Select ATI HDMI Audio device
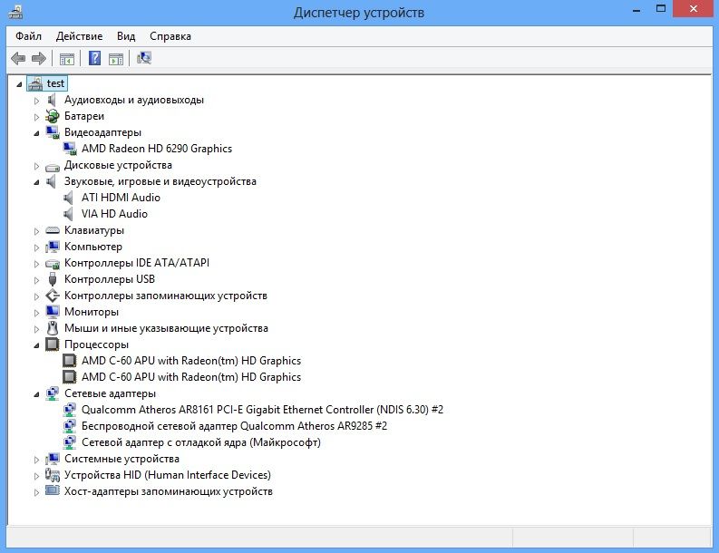Screen dimensions: 719x553 [x=121, y=198]
